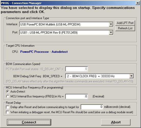Screen dimensions: 141x128
Task: Click Add LPT Port button
Action: click(125, 23)
